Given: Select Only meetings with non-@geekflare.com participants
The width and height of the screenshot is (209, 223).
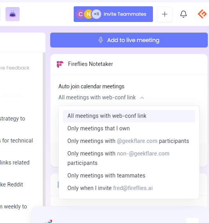Looking at the screenshot, I should [x=129, y=158].
